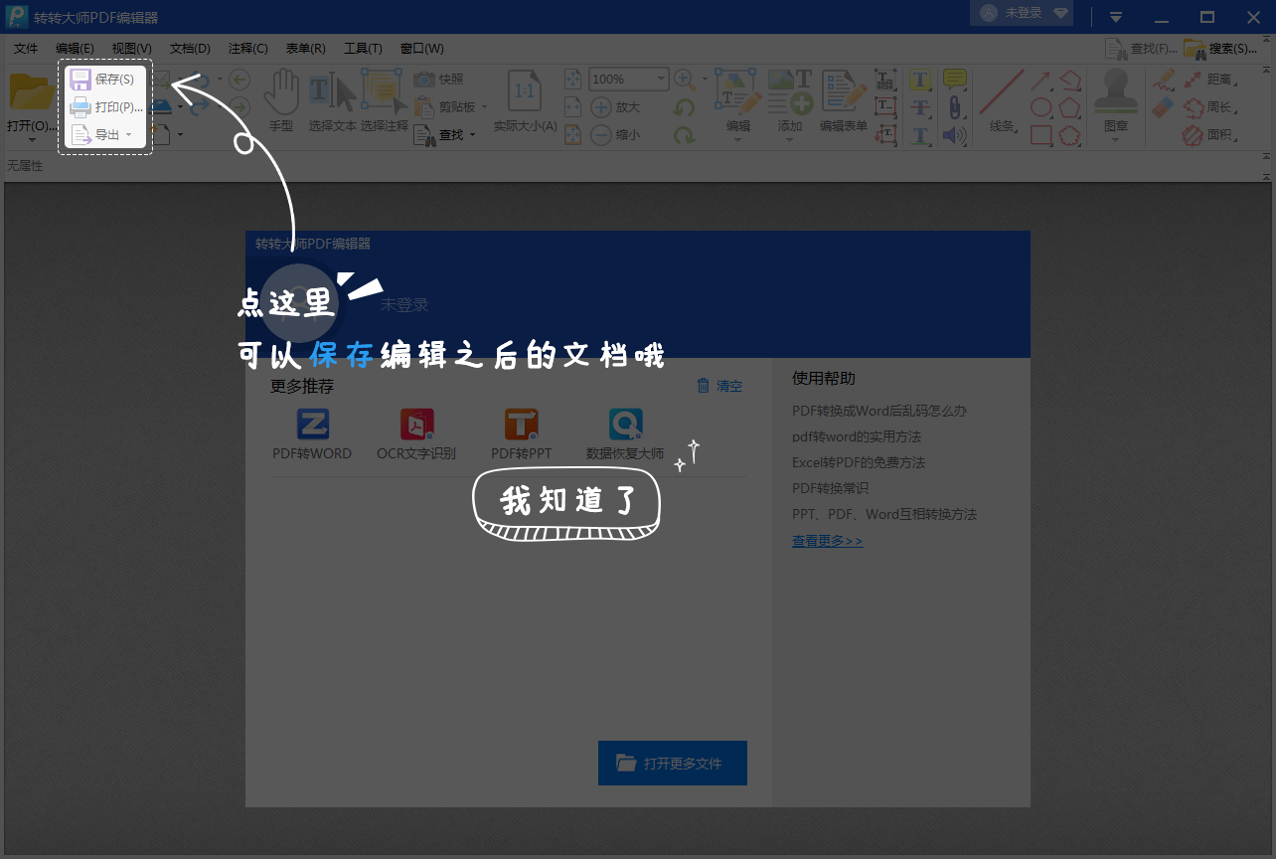
Task: Select the red arrow drawing tool
Action: (1040, 80)
